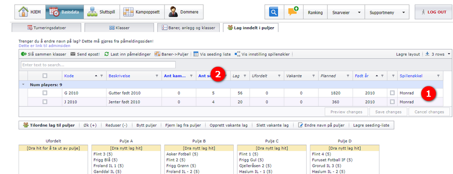
Task: Expand the Supportmeny dropdown menu
Action: coord(387,12)
